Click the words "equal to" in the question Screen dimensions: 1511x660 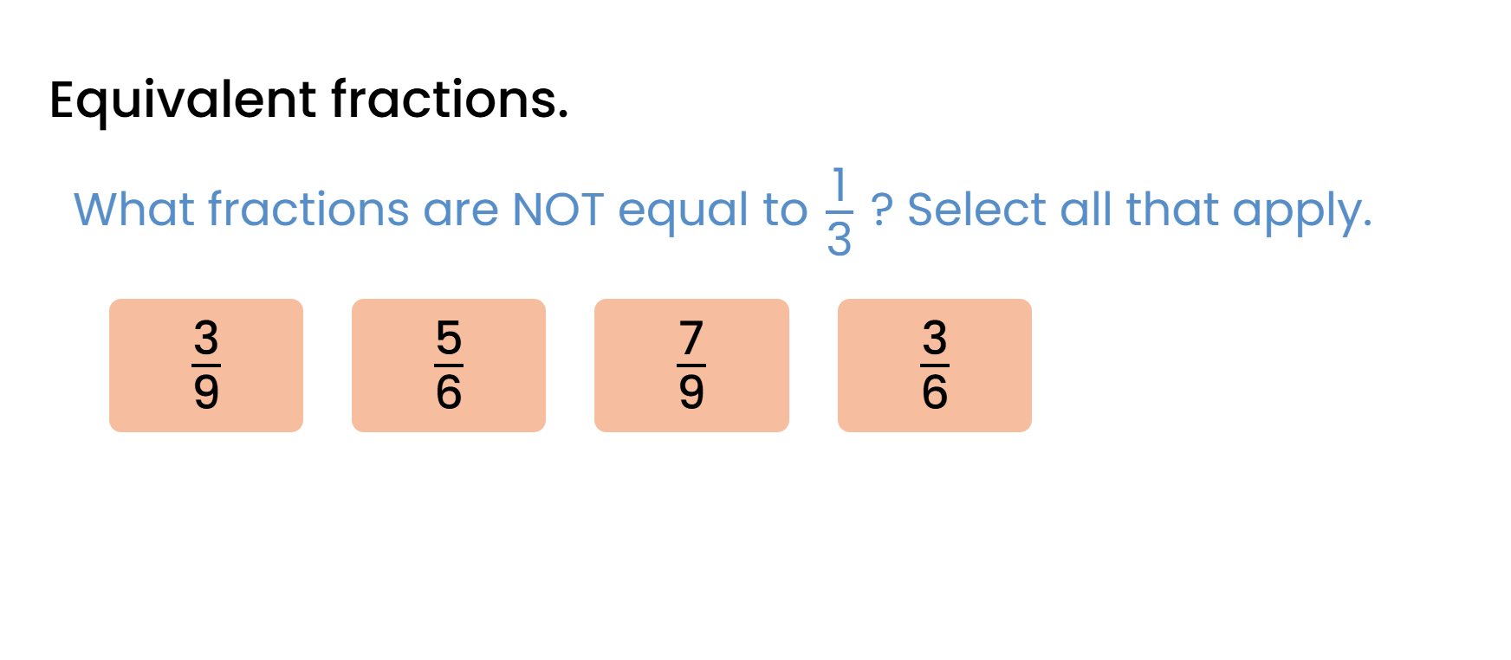[x=712, y=210]
